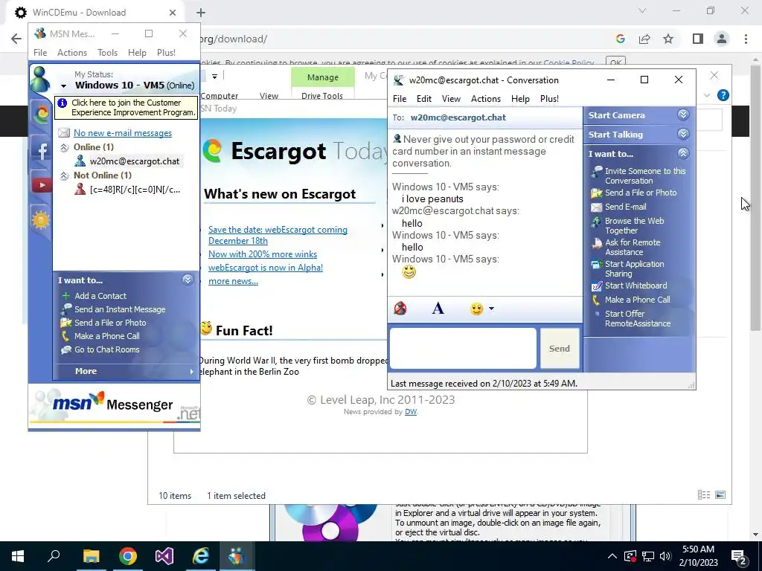Collapse the main window 'I want to...' panel

point(188,280)
